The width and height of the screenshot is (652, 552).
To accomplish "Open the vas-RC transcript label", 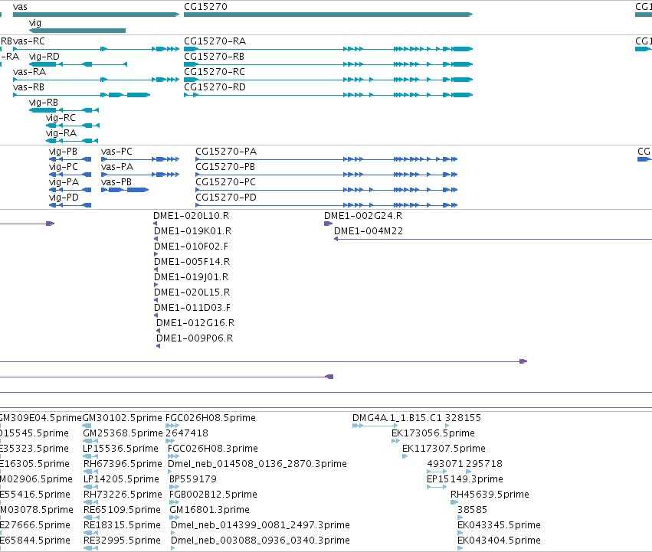I will tap(29, 41).
